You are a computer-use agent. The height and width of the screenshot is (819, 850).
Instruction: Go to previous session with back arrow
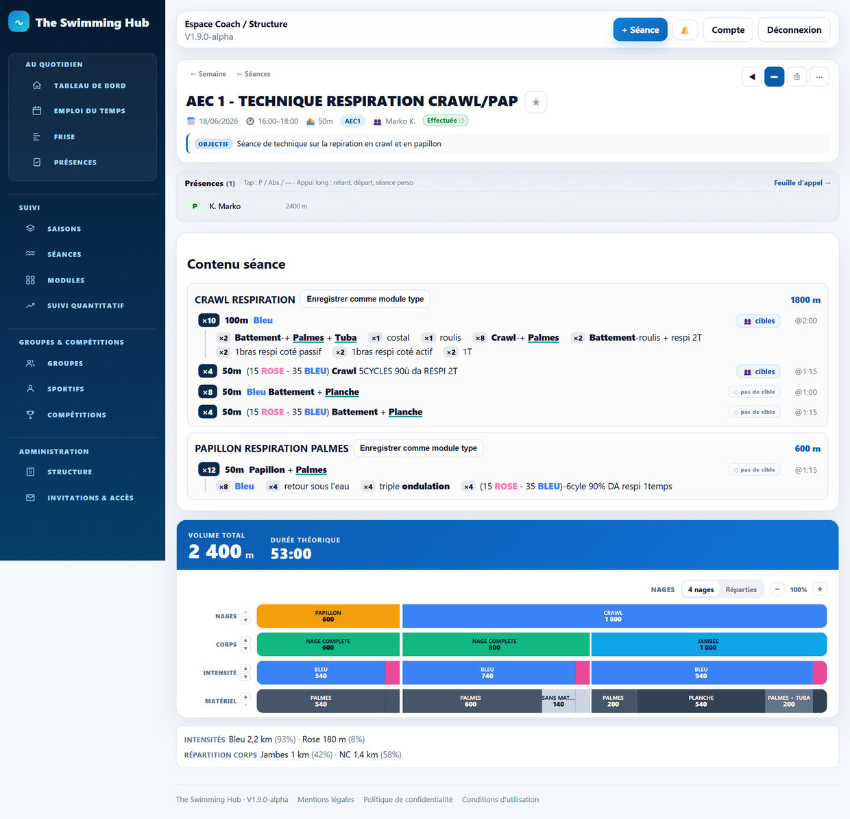click(752, 77)
